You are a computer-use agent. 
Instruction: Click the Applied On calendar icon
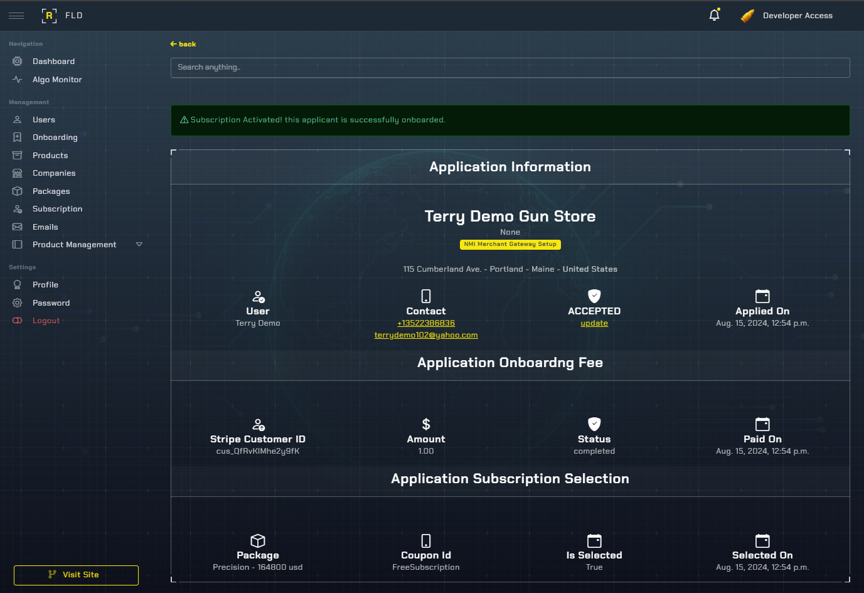click(x=762, y=296)
